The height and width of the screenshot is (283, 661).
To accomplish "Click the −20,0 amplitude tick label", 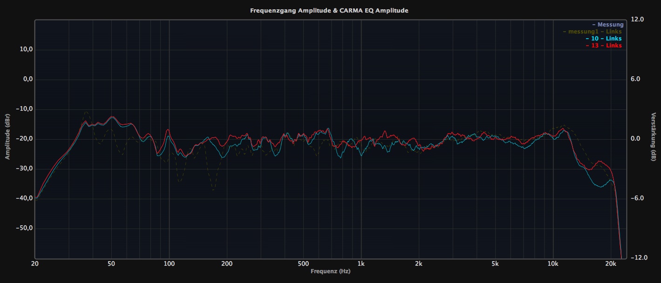I will [x=23, y=139].
